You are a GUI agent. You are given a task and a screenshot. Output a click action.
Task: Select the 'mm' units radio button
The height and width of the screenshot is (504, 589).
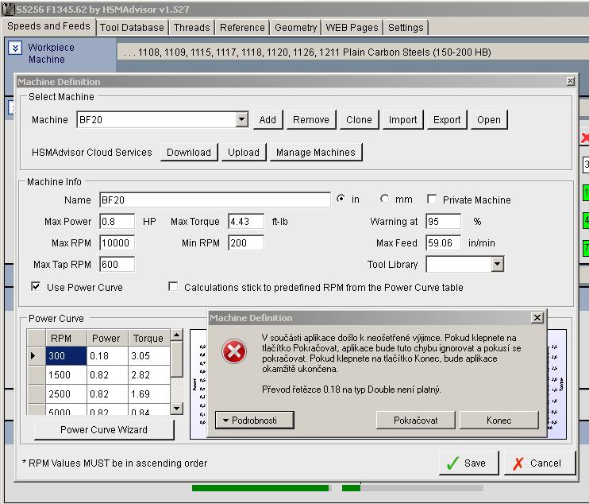(385, 200)
